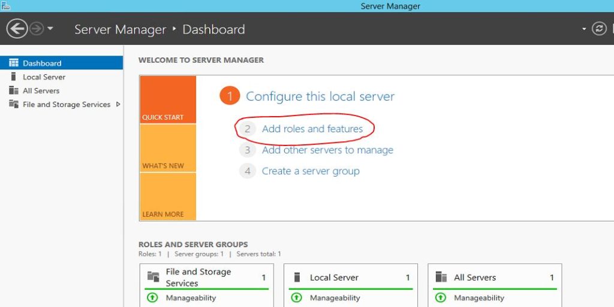Select All Servers in the sidebar
This screenshot has width=614, height=307.
[x=41, y=90]
